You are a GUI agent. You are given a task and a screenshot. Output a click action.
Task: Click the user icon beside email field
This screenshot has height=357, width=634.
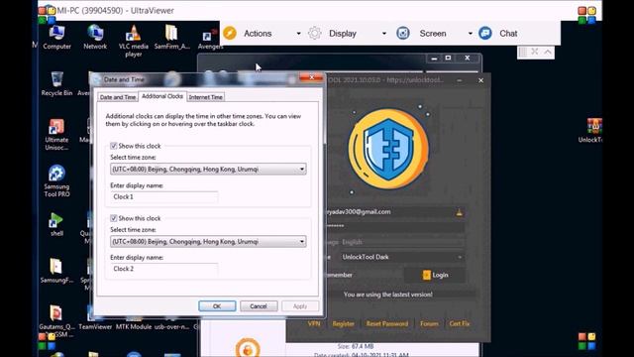point(459,212)
